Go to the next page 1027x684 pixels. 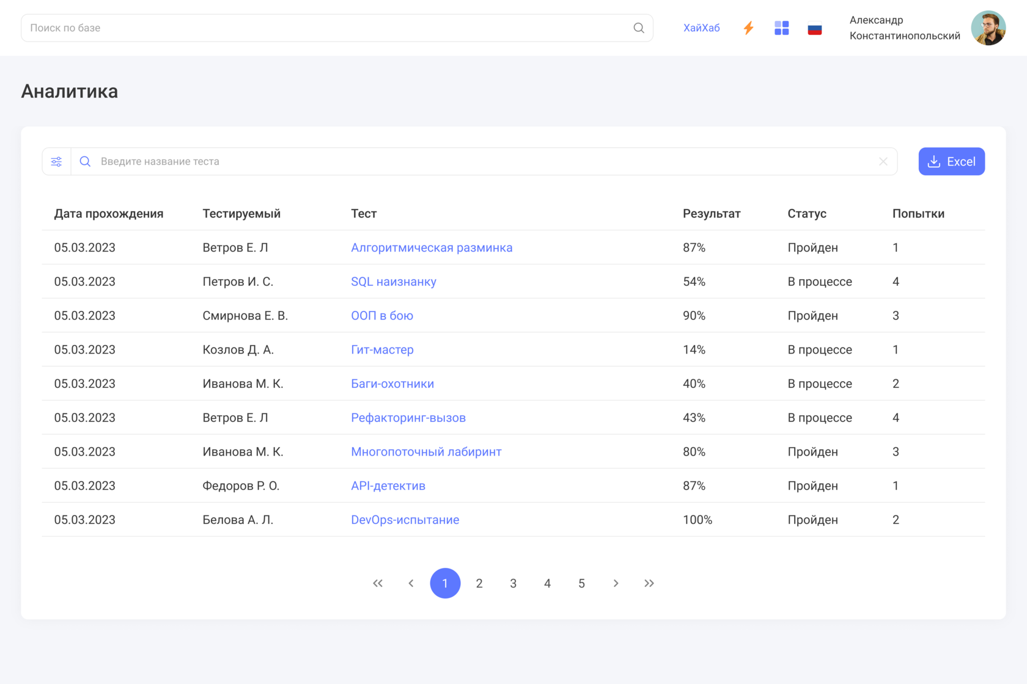tap(616, 583)
